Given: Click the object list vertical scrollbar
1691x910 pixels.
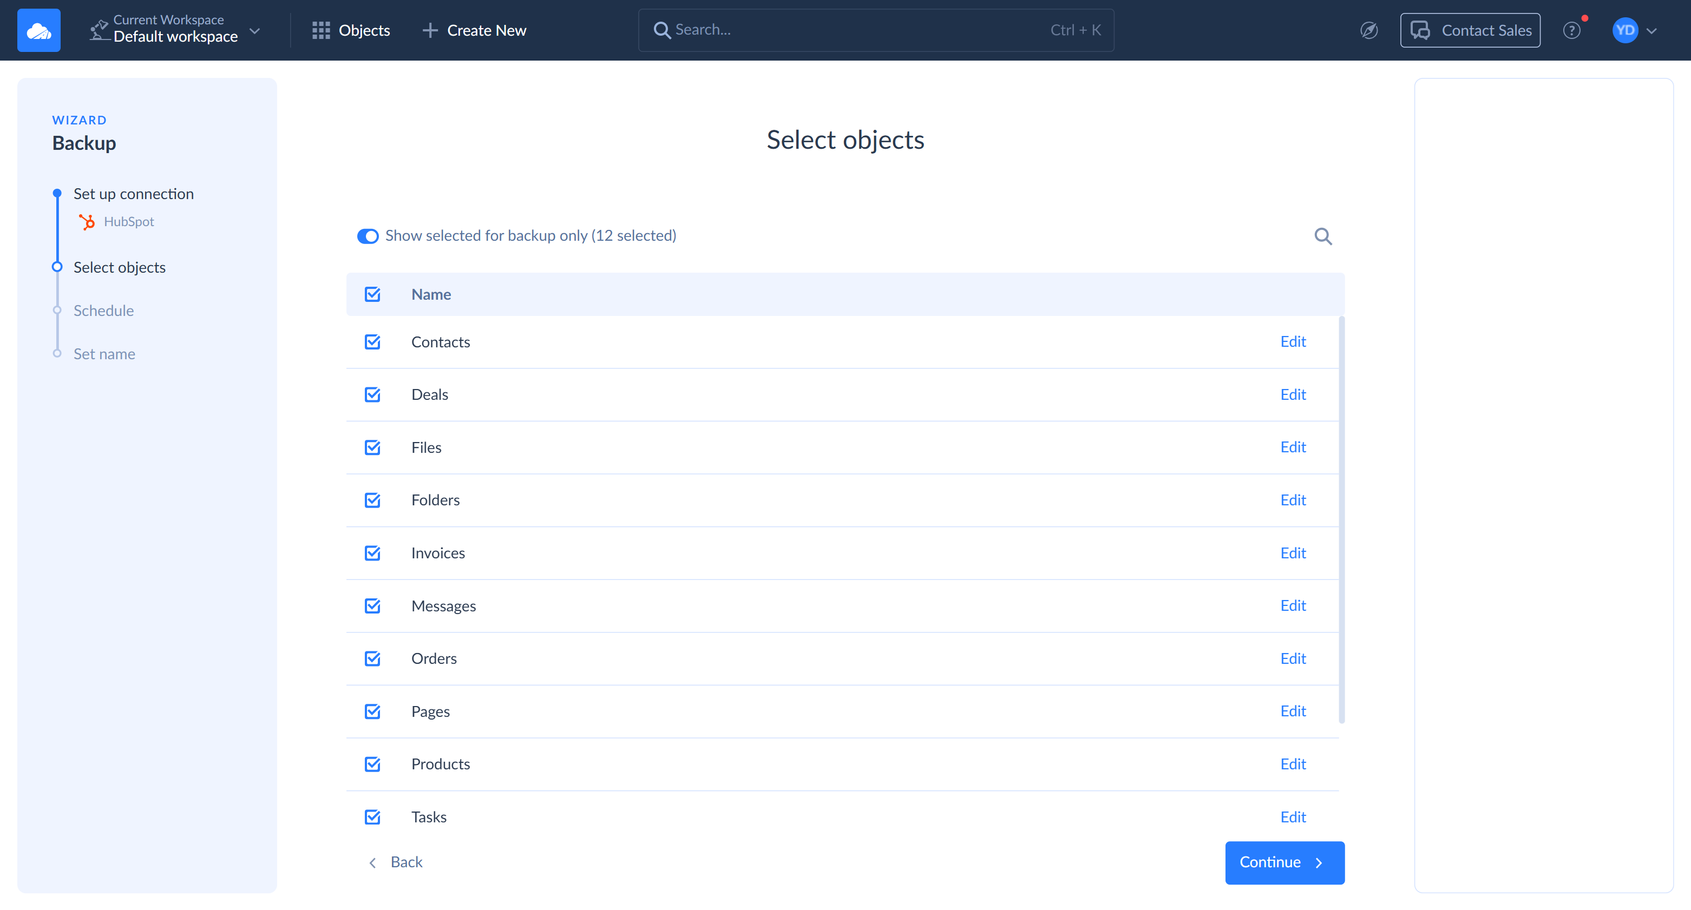Looking at the screenshot, I should (x=1341, y=519).
